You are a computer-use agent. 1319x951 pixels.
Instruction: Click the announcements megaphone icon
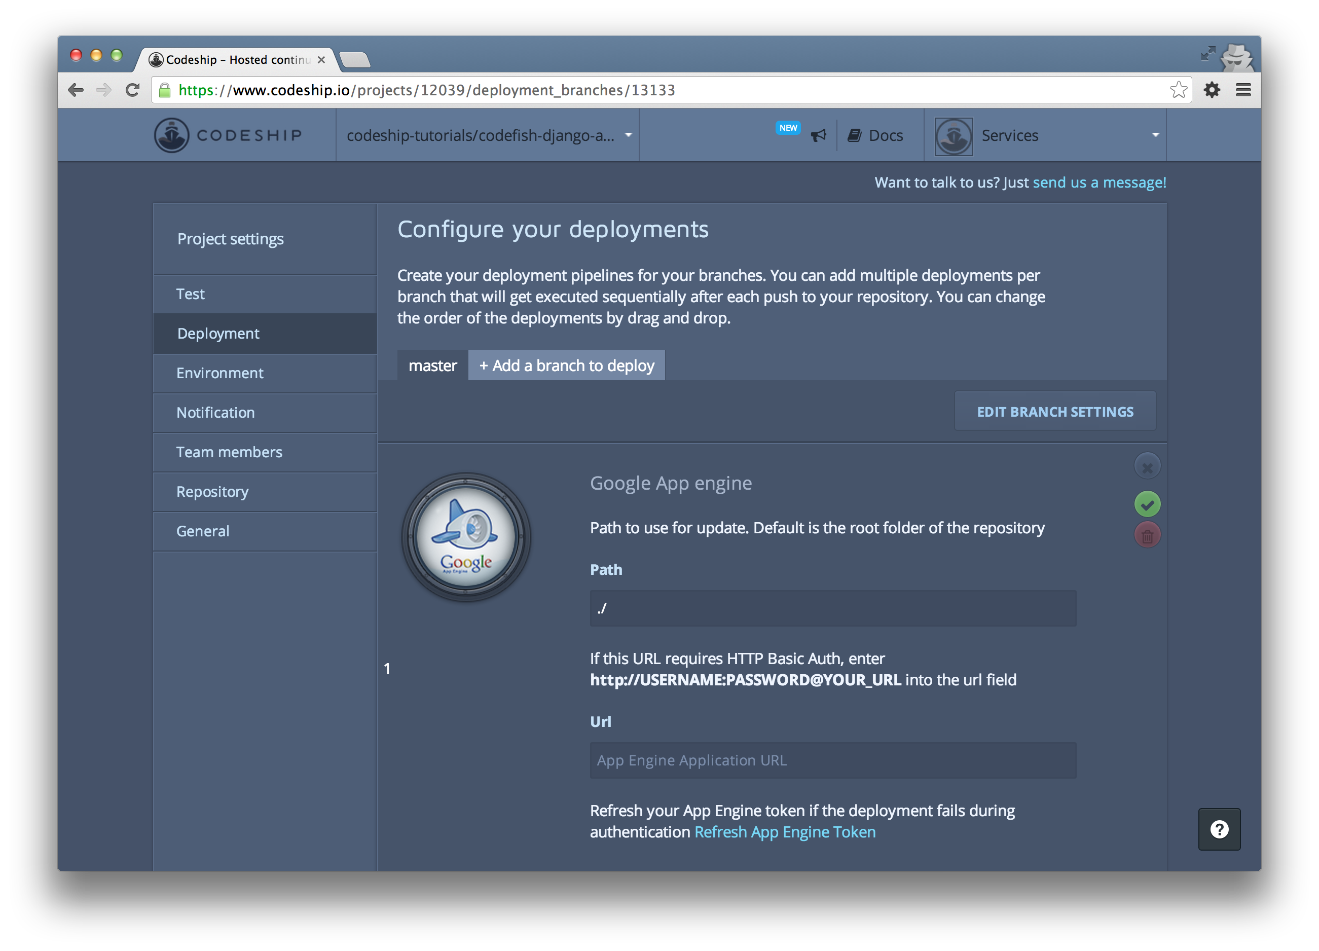point(818,135)
